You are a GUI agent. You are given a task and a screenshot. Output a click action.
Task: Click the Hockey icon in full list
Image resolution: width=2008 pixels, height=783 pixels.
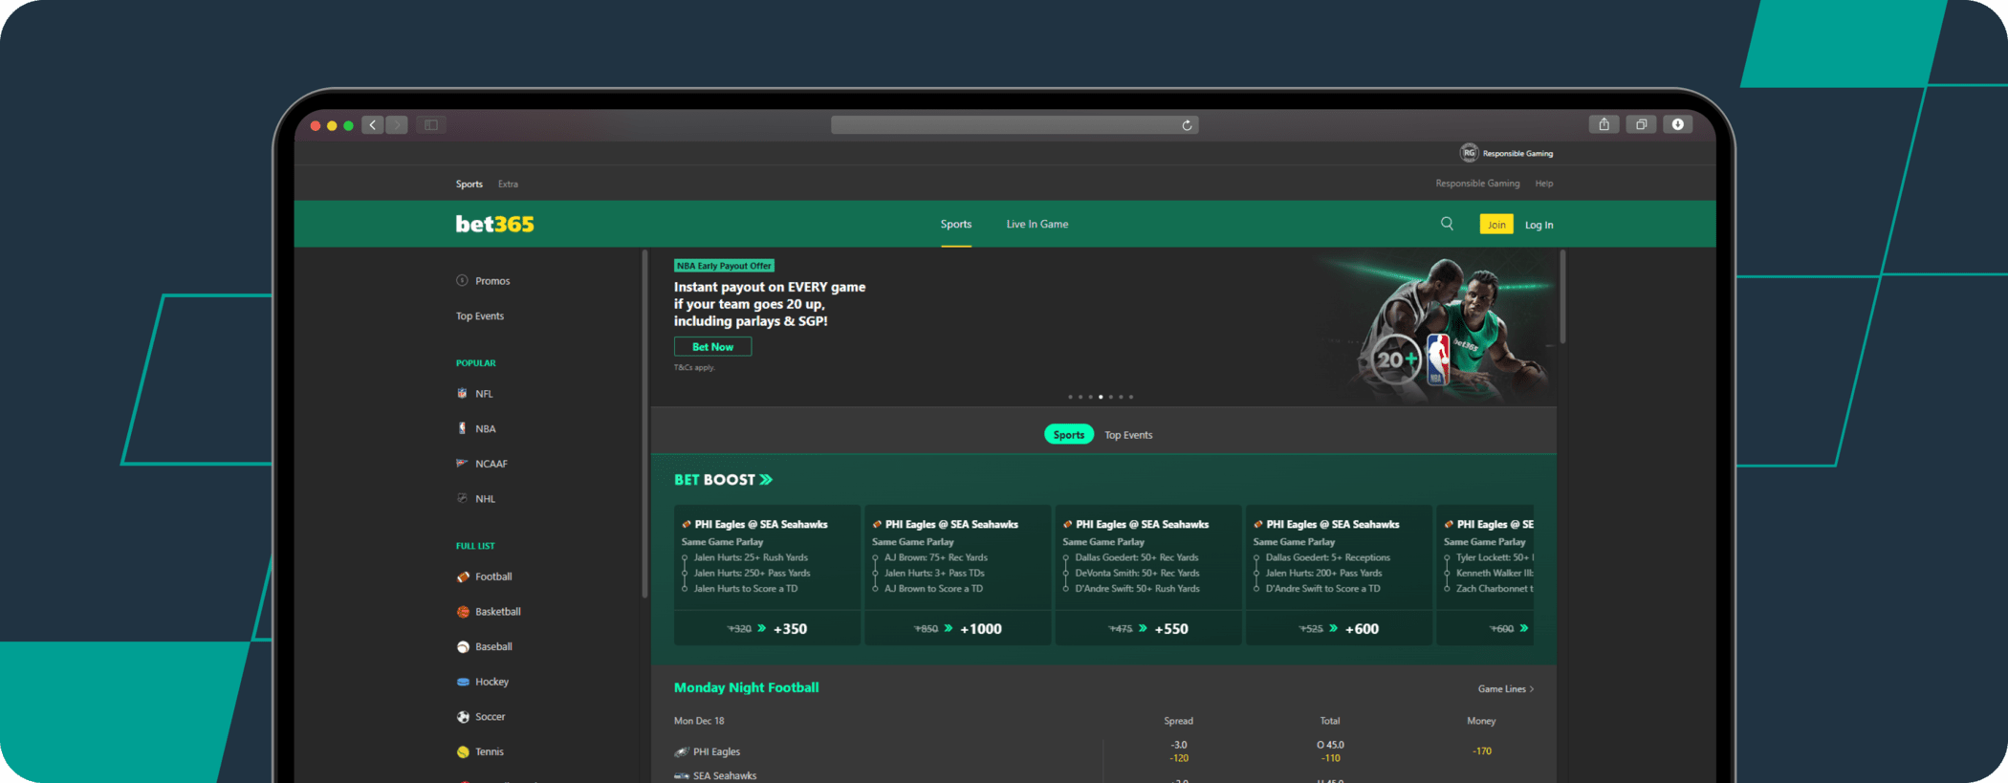pyautogui.click(x=463, y=682)
